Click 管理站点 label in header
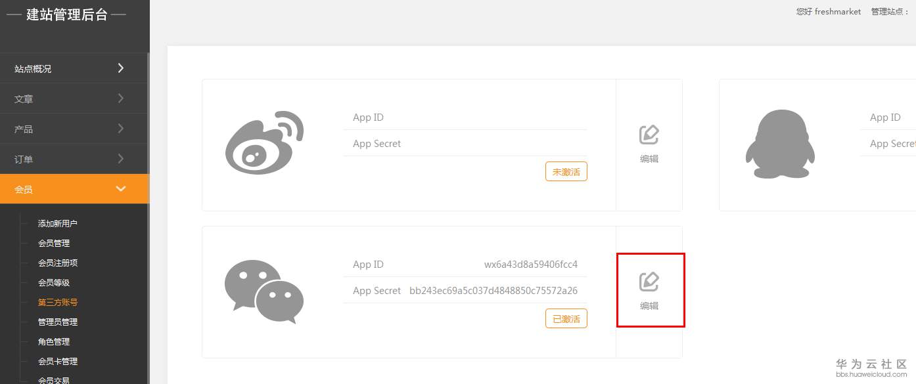The image size is (916, 384). (890, 12)
